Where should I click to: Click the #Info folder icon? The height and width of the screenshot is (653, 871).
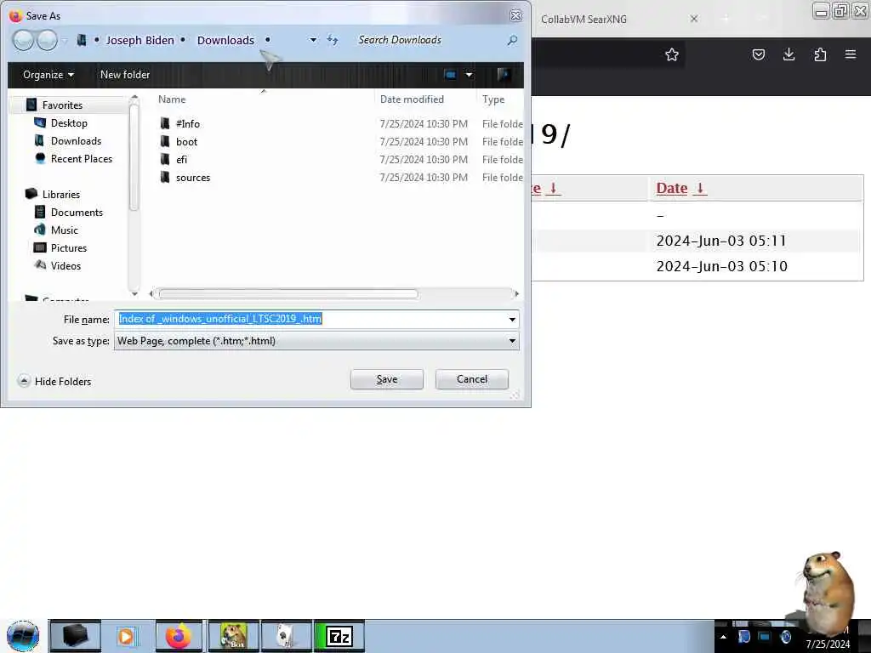164,123
